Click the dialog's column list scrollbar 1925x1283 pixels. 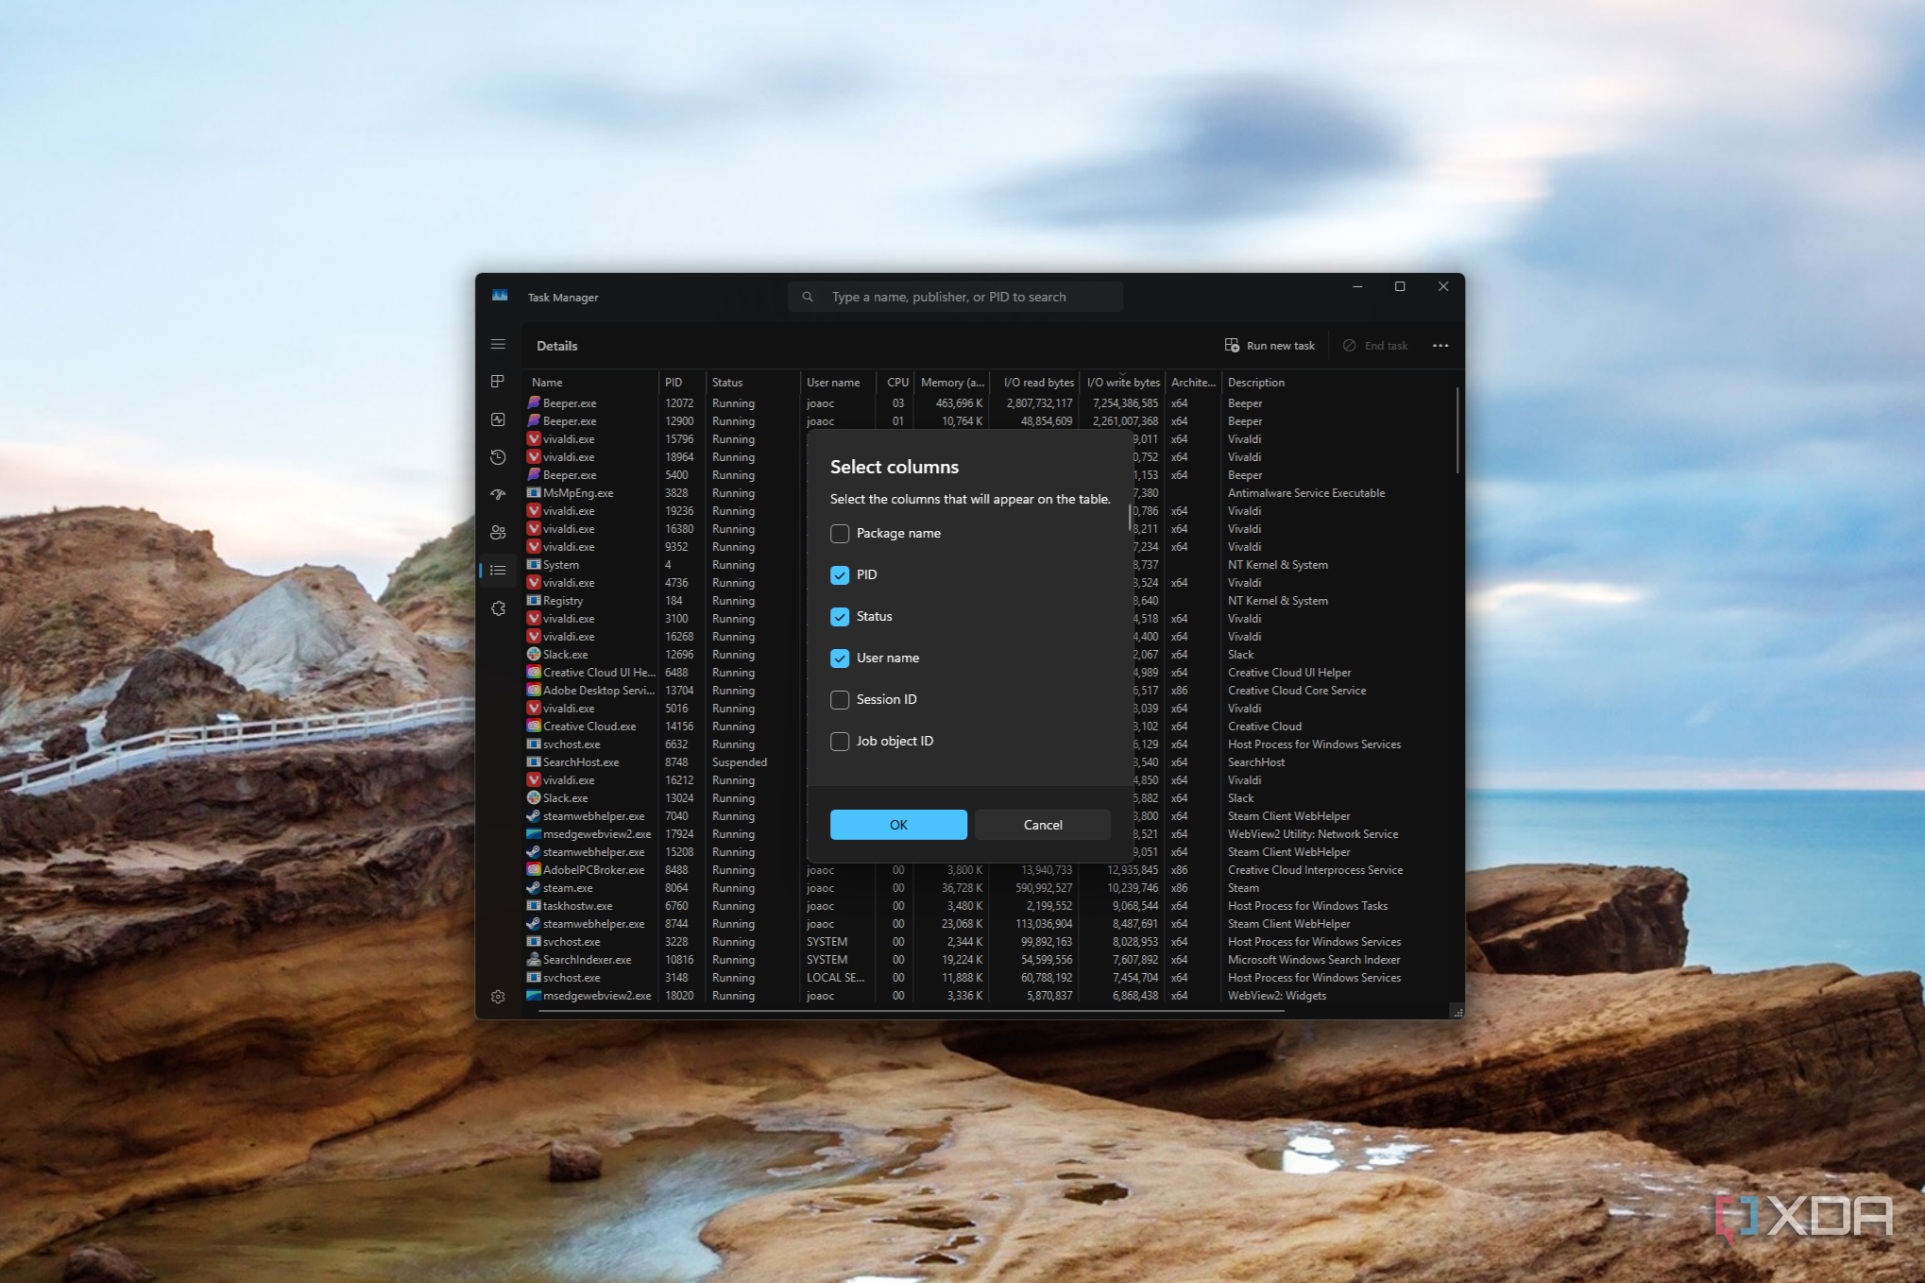pyautogui.click(x=1130, y=518)
